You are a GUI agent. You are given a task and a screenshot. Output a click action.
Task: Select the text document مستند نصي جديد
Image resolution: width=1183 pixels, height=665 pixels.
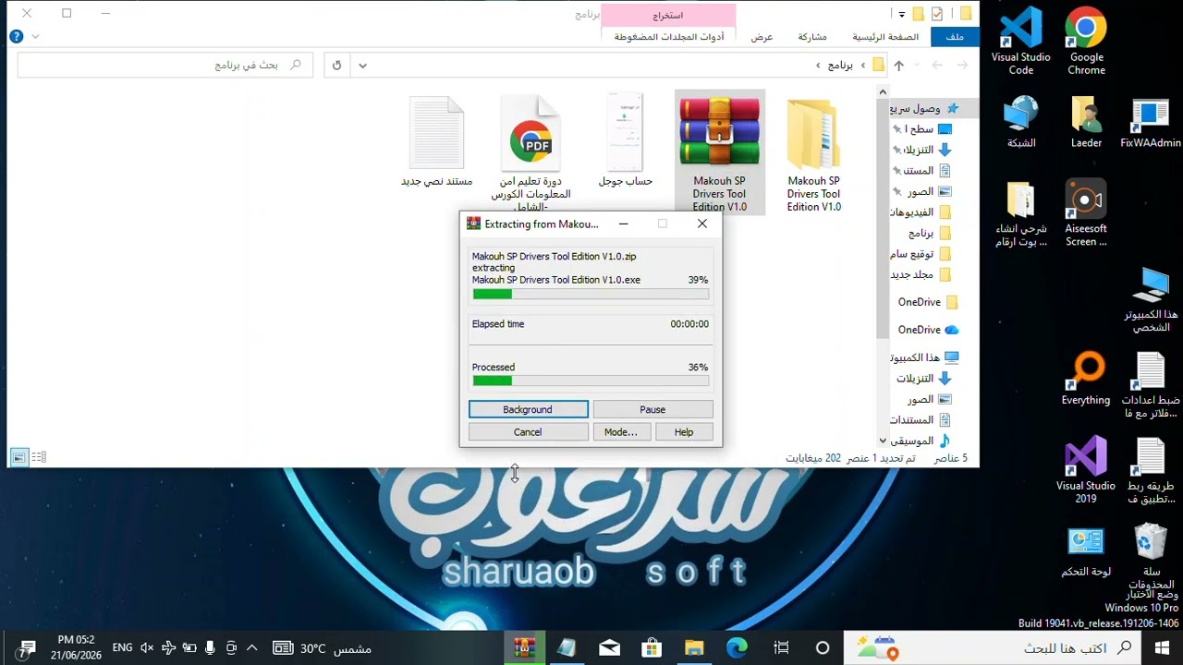[x=436, y=139]
